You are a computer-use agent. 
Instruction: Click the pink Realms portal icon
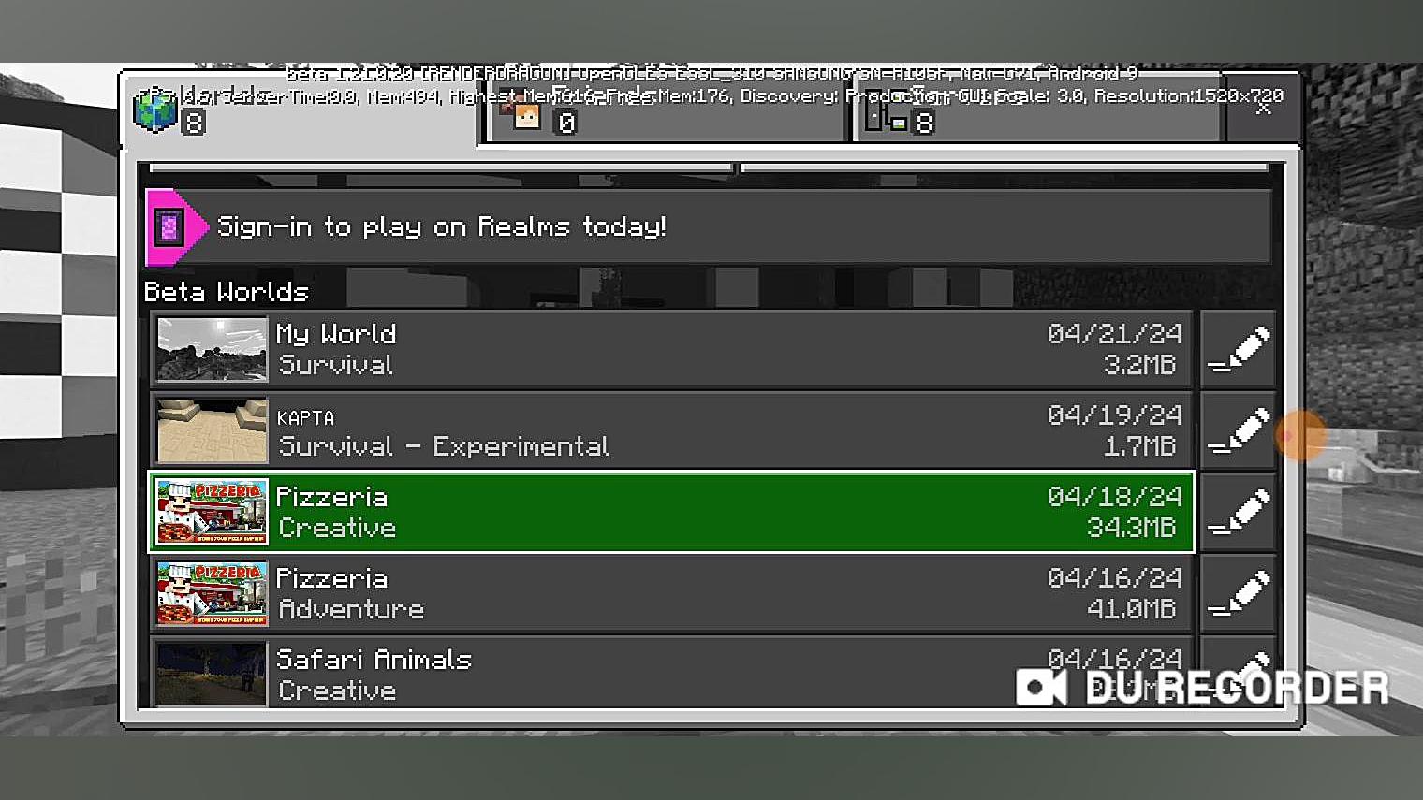click(x=169, y=226)
